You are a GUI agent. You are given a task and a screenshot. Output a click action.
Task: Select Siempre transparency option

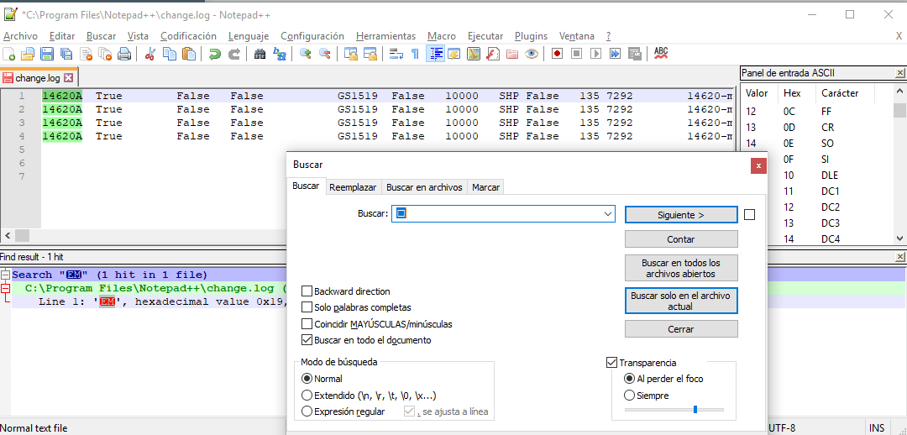coord(630,396)
